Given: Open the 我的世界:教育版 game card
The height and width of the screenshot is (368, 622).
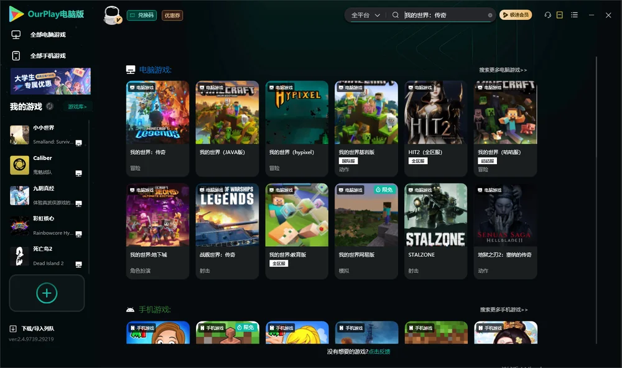Looking at the screenshot, I should 297,231.
